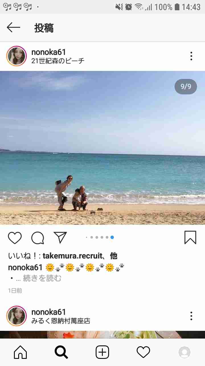Open the nonoka61 avatar on the second post
This screenshot has width=205, height=366.
click(17, 316)
